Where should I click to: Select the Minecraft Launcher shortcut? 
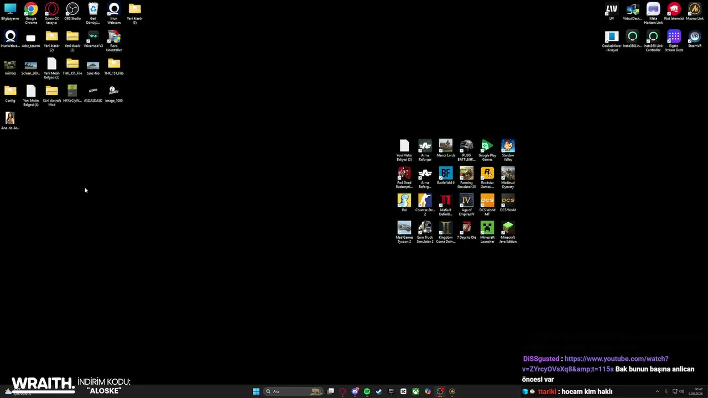[487, 232]
